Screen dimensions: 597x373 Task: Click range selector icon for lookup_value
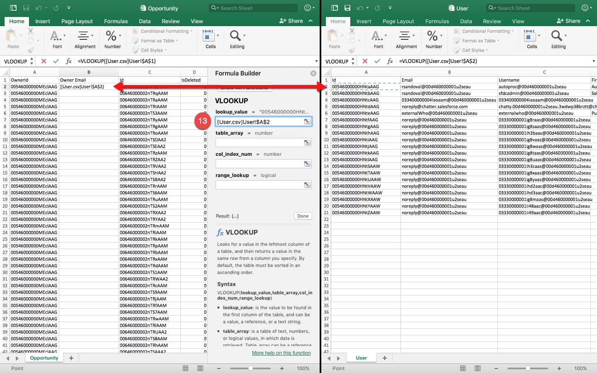point(307,121)
